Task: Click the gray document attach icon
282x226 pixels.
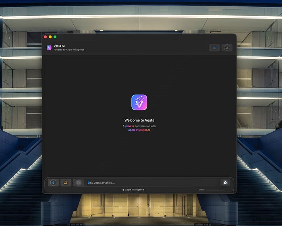Action: [79, 182]
